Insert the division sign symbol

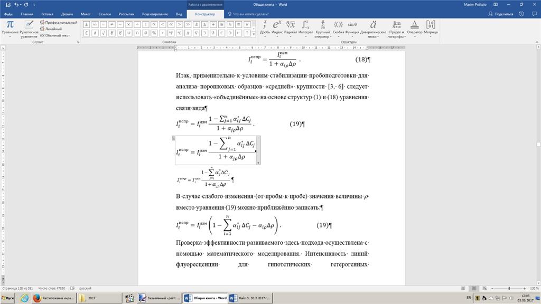point(137,24)
